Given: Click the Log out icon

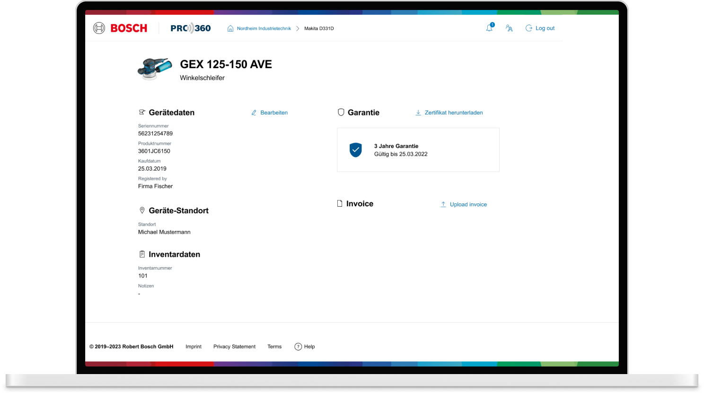Looking at the screenshot, I should (x=529, y=28).
